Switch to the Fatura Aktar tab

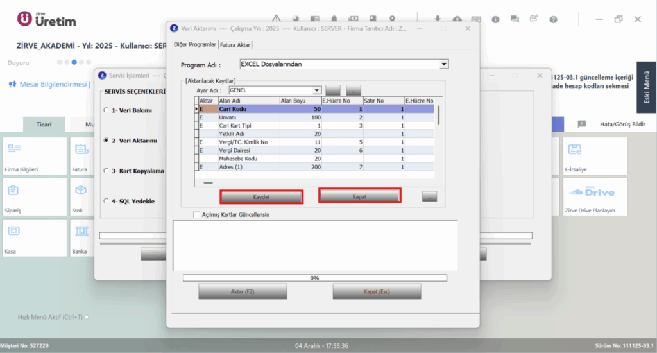tap(235, 45)
